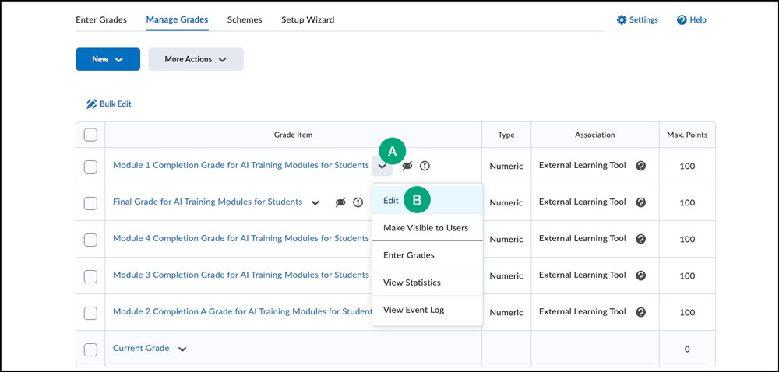779x372 pixels.
Task: Click the Bulk Edit link text
Action: pos(115,104)
